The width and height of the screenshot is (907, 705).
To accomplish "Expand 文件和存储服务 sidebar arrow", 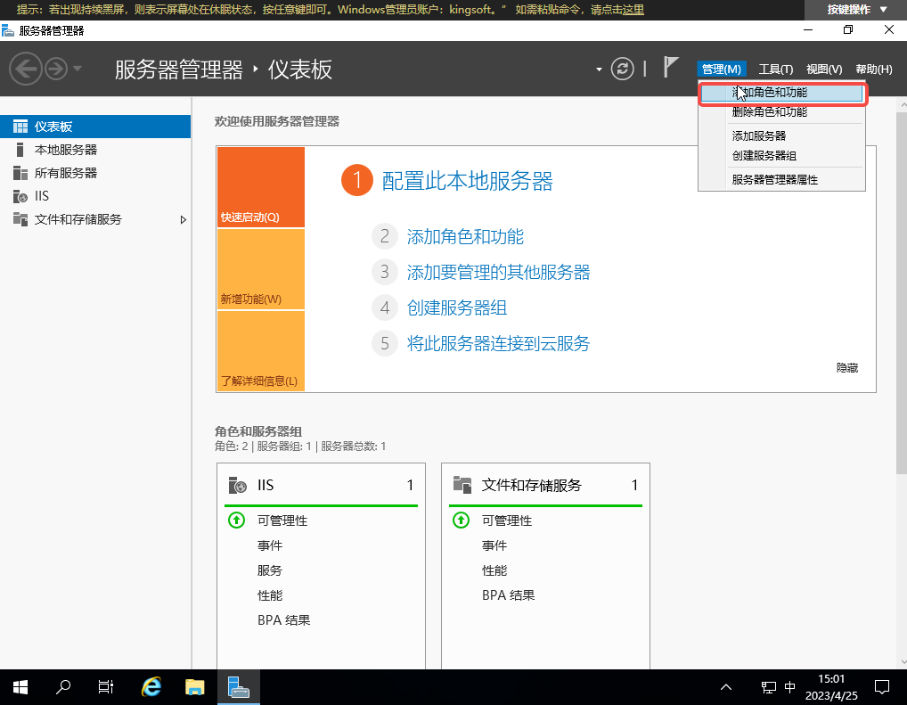I will [x=184, y=219].
